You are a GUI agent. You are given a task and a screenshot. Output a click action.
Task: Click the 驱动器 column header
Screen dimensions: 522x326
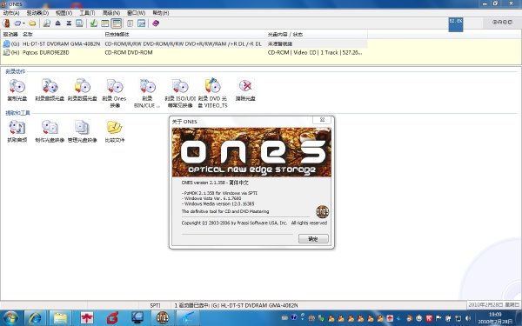[10, 34]
